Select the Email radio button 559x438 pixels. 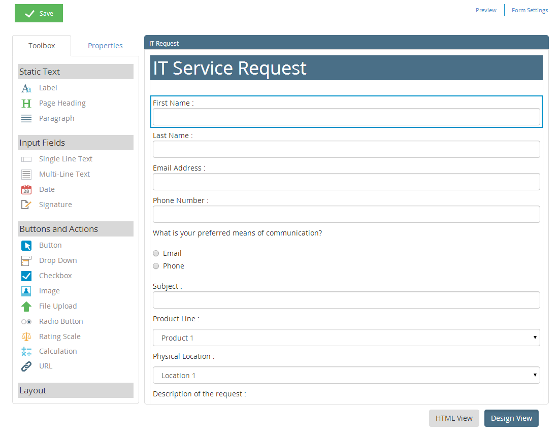[156, 253]
